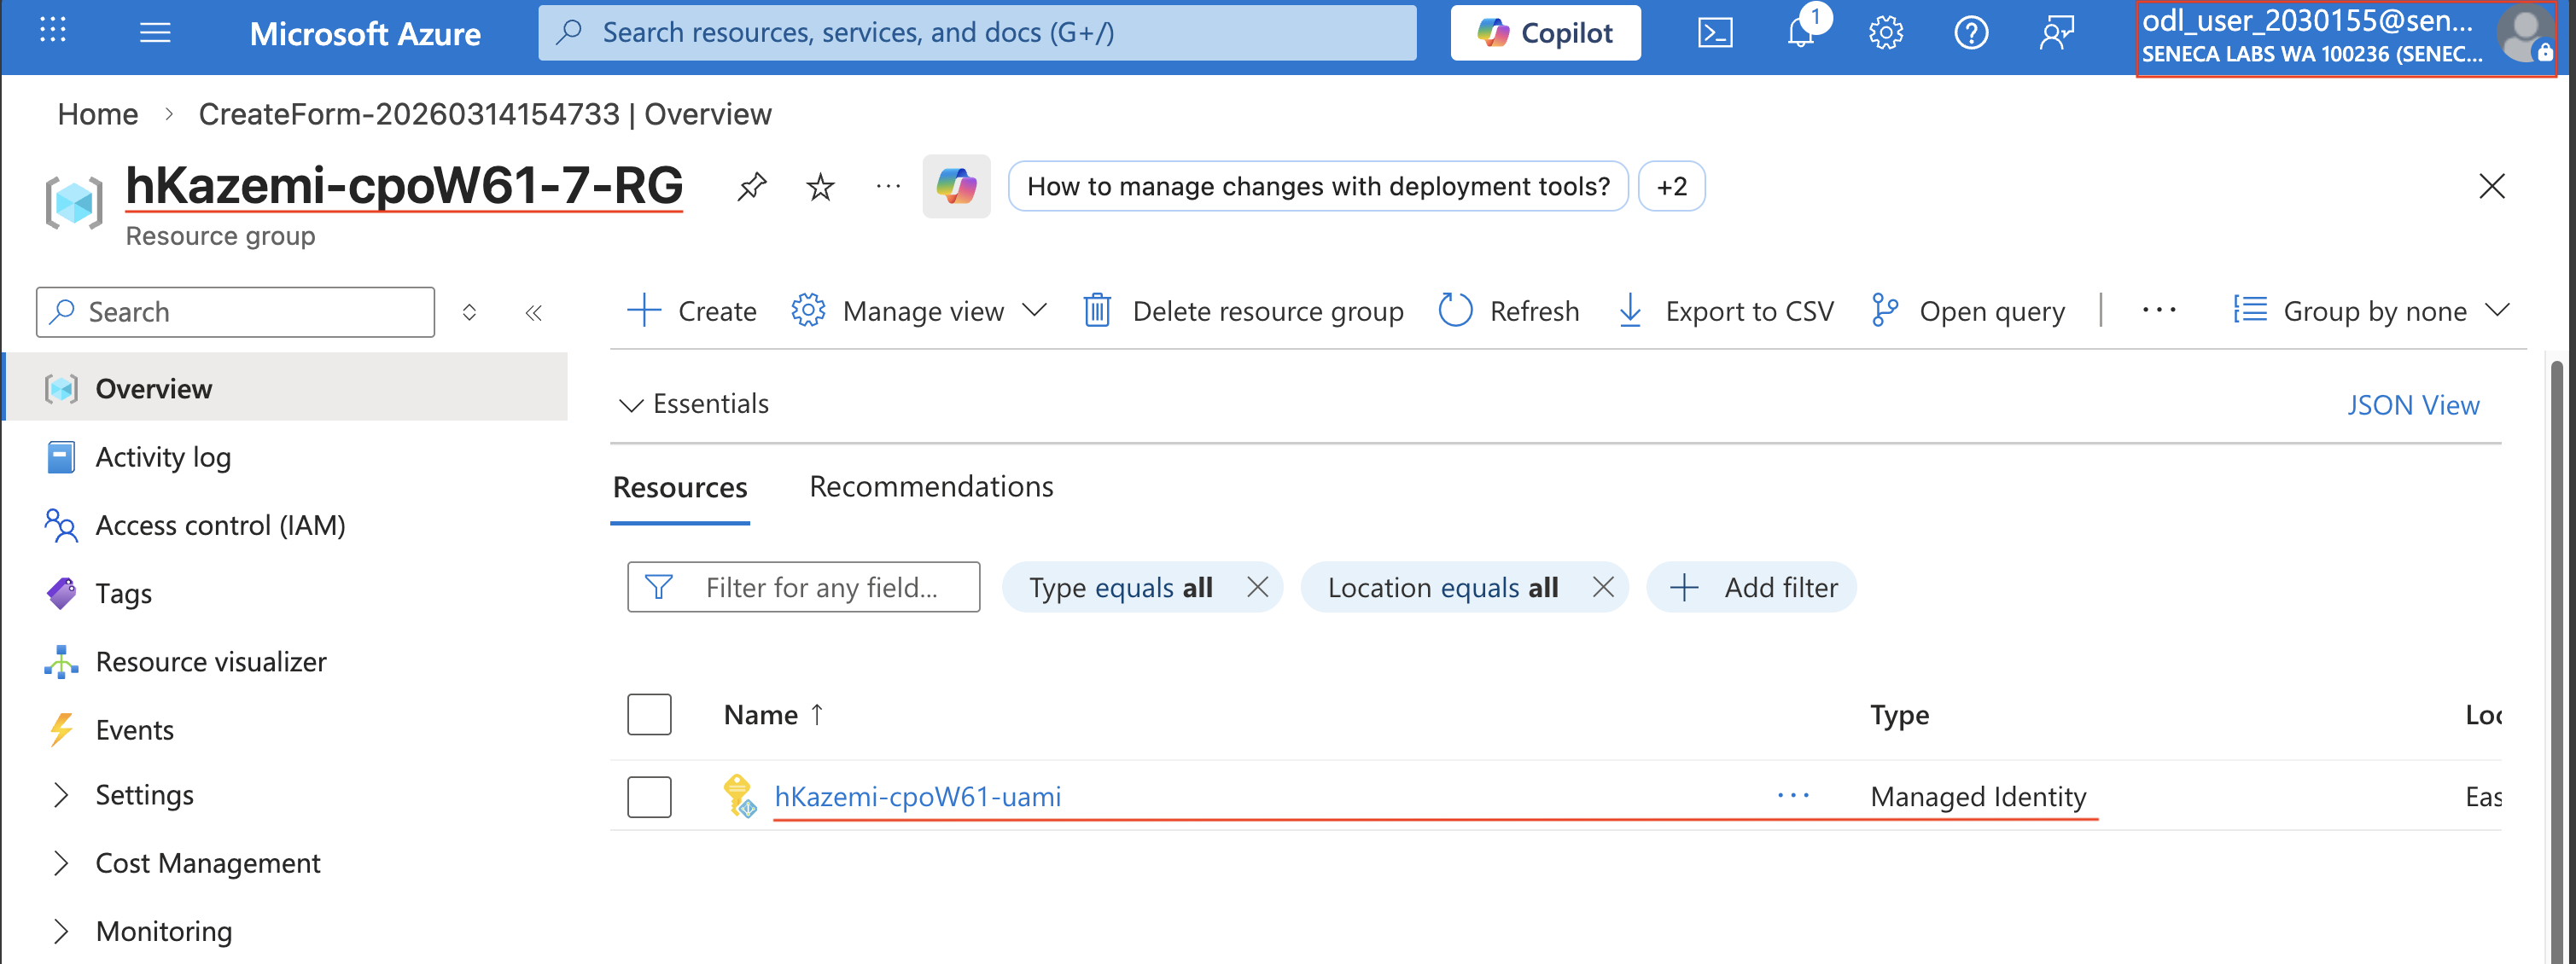Go to Home breadcrumb link

click(x=98, y=113)
